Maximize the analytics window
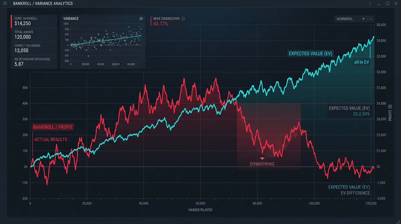The height and width of the screenshot is (224, 401). pos(388,3)
